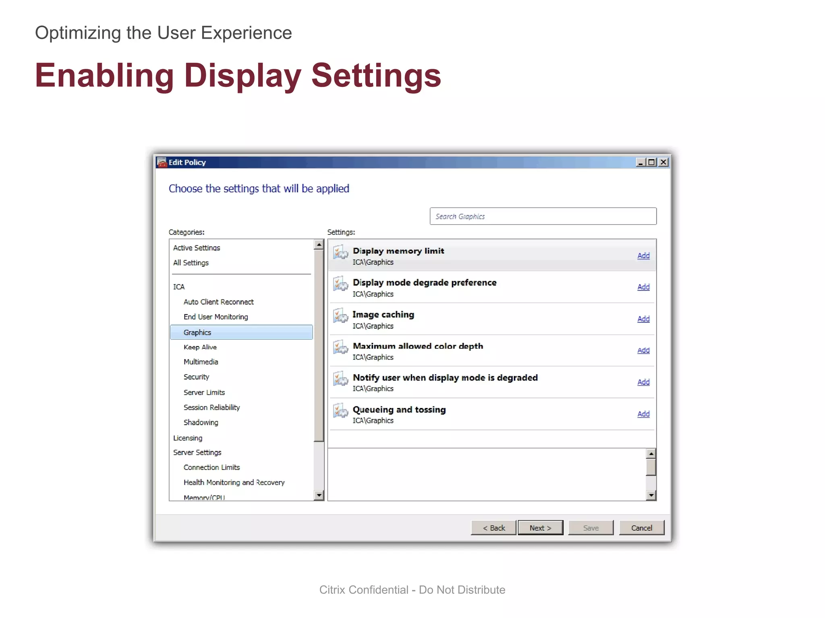Click the Maximum allowed color depth icon

point(340,347)
